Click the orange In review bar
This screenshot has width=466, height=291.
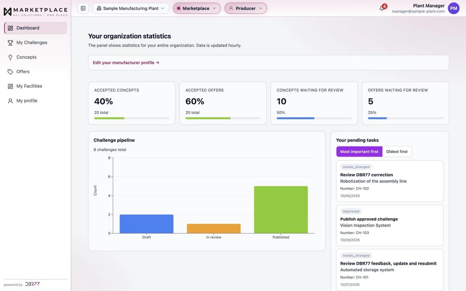coord(214,228)
